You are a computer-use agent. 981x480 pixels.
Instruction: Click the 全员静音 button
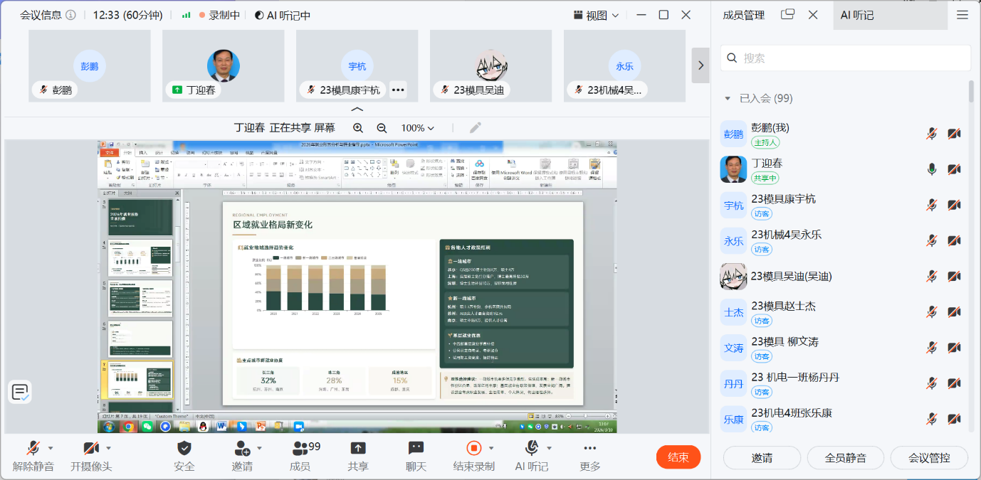[846, 458]
